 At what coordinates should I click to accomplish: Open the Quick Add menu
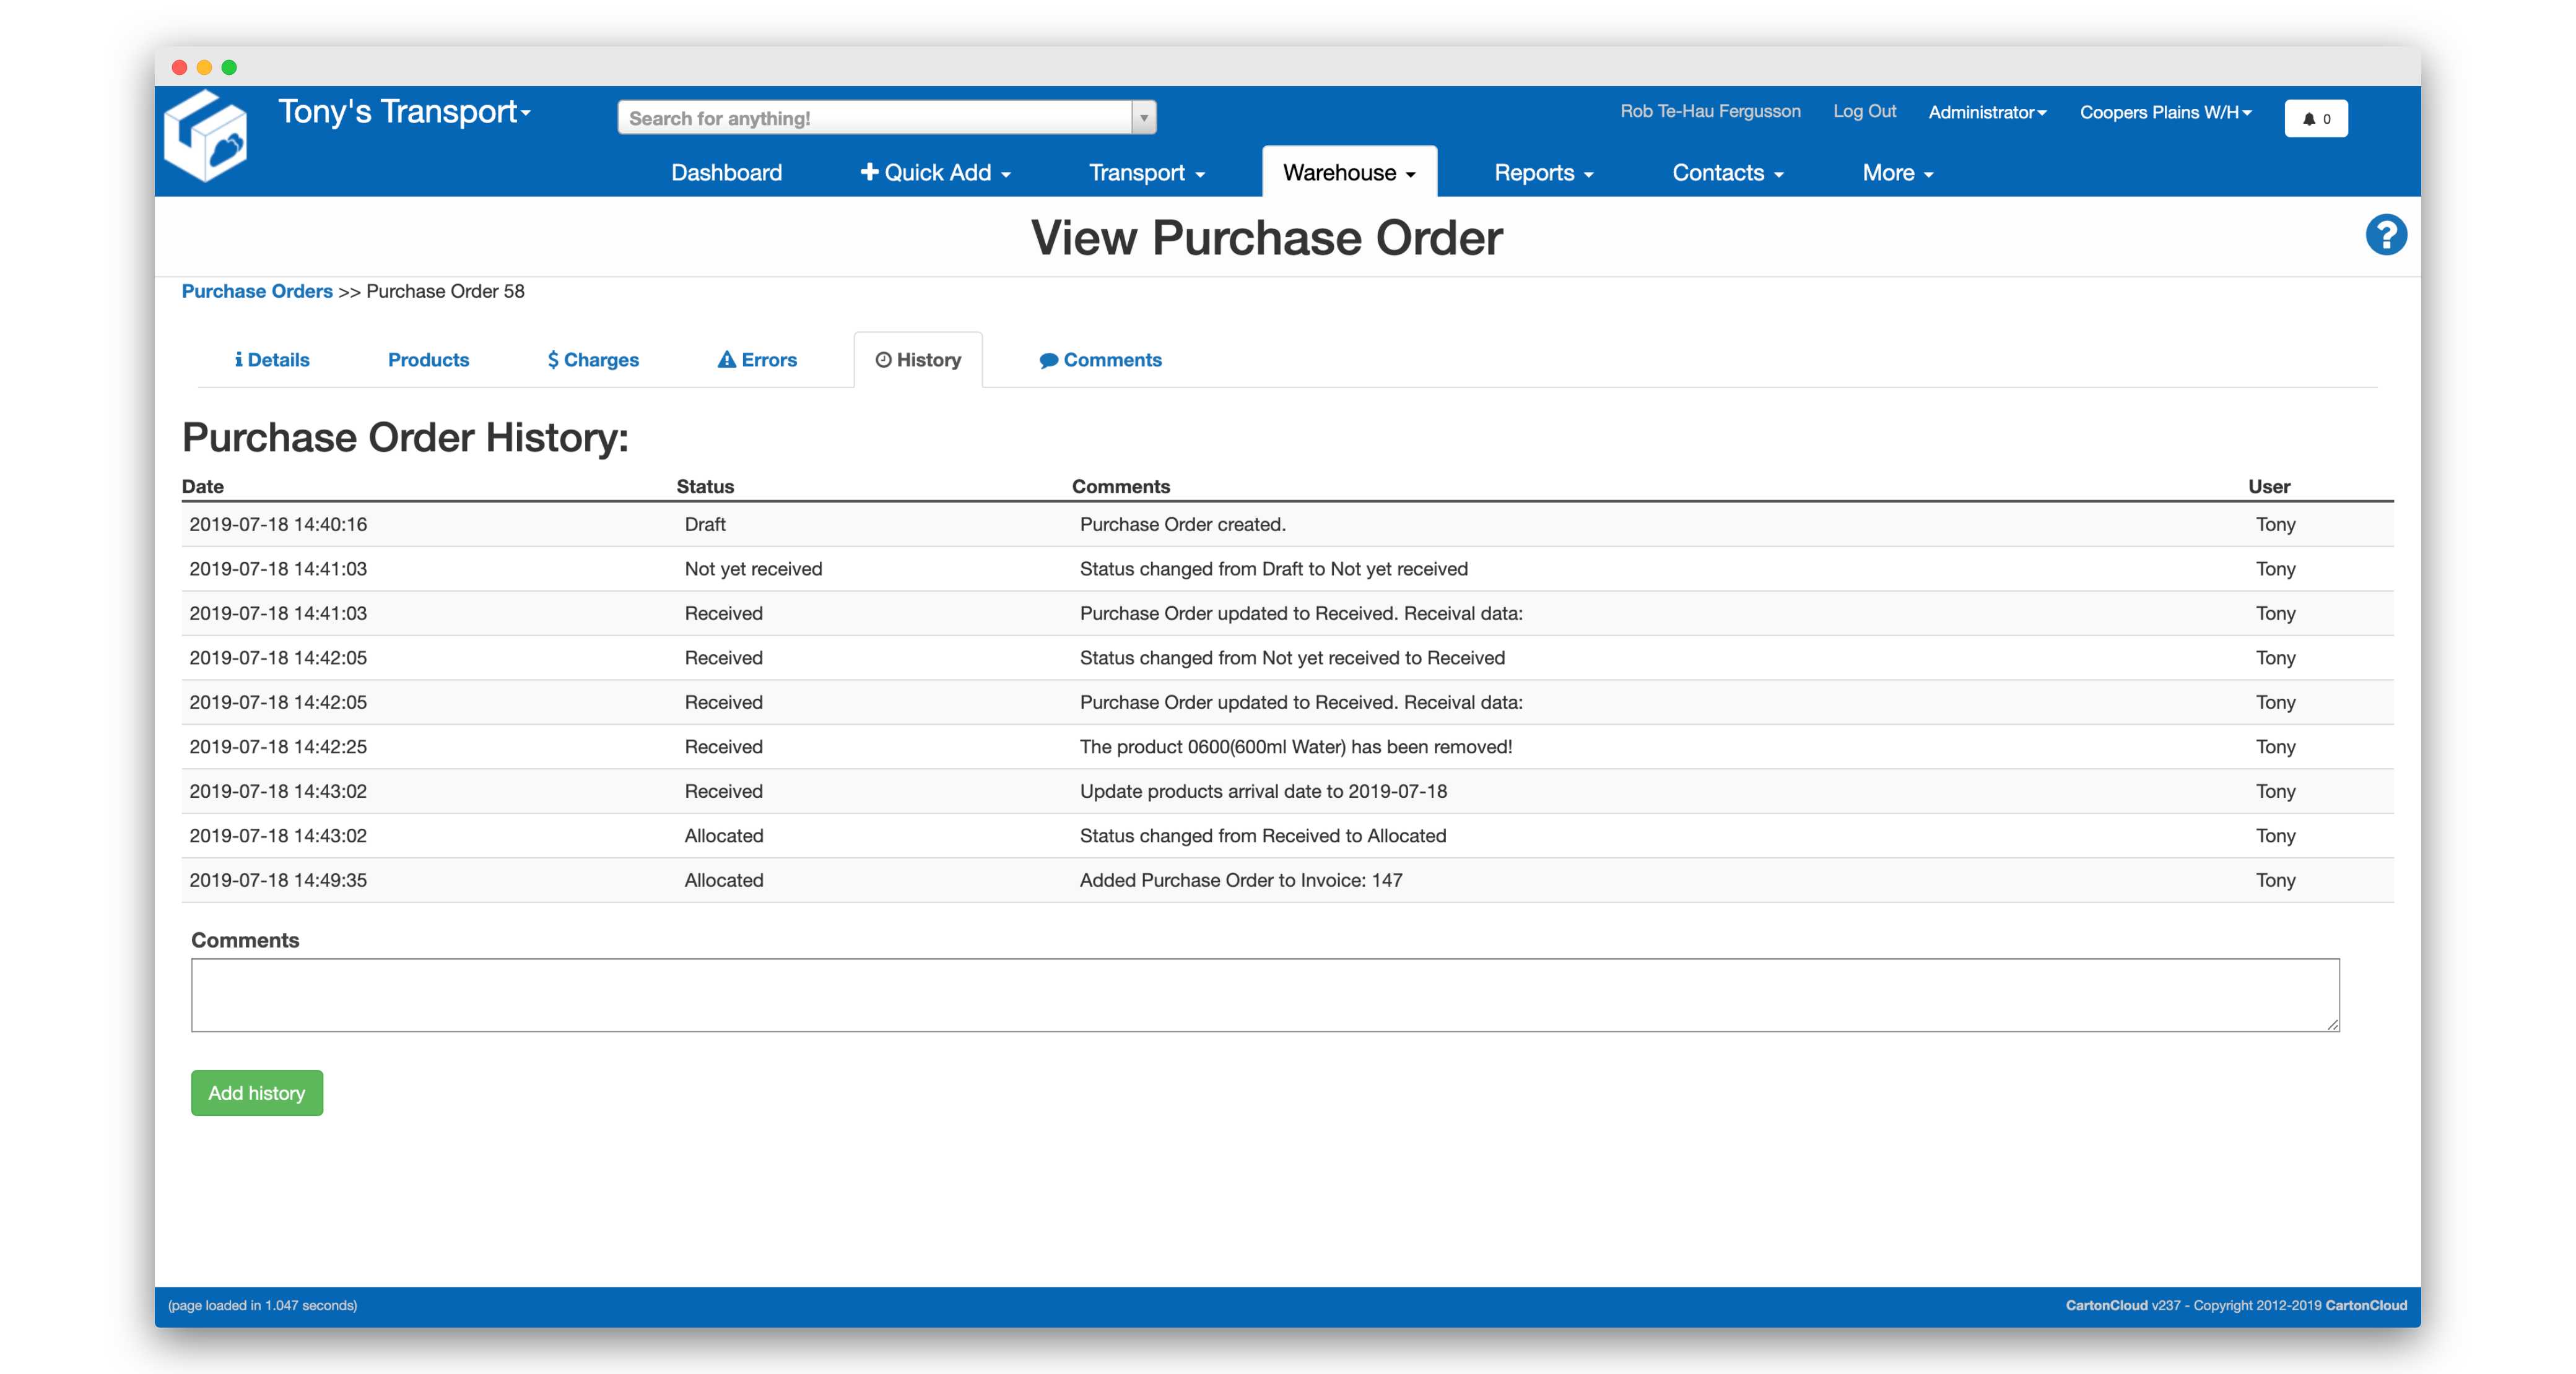[x=936, y=173]
